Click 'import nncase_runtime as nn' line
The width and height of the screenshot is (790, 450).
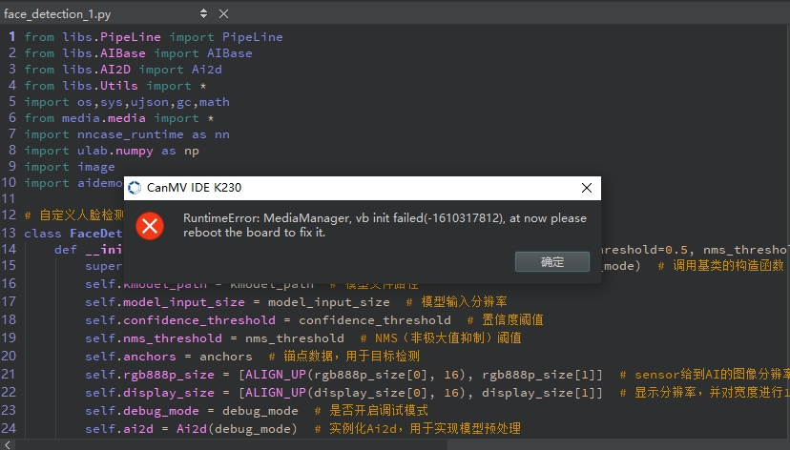point(127,134)
